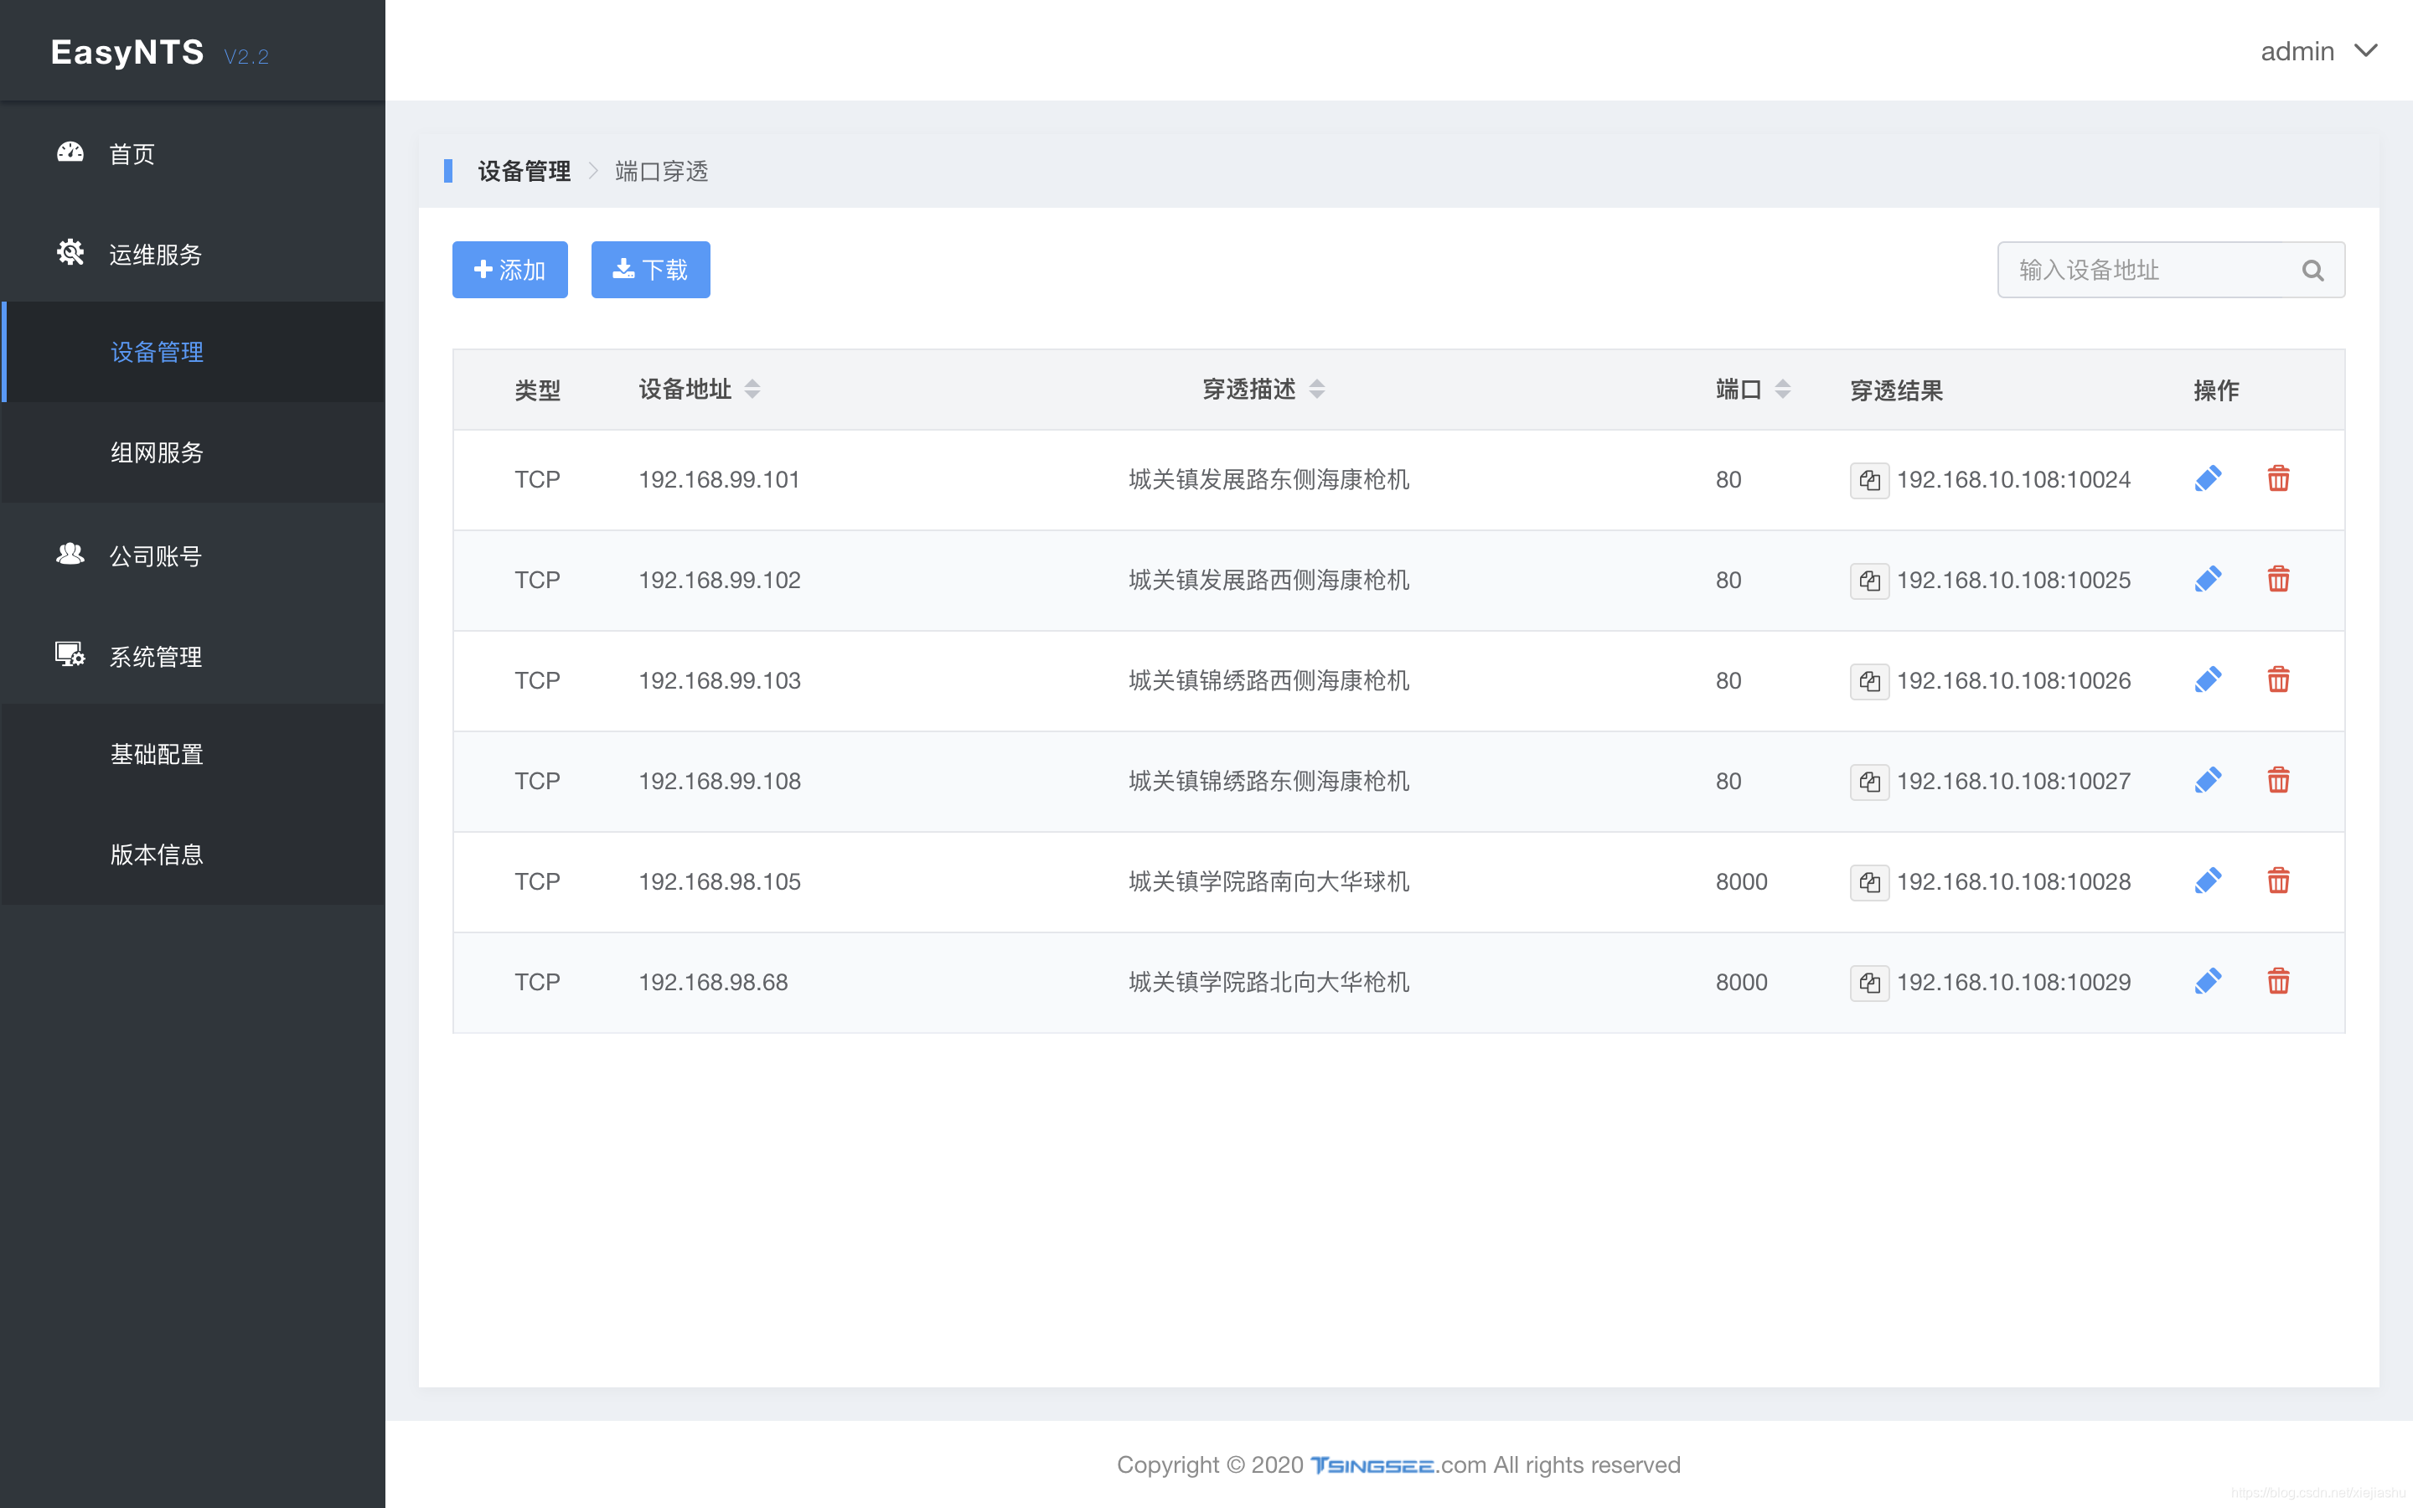
Task: Select the 城关镇发展路西侧海康枪机 description cell
Action: click(1269, 581)
